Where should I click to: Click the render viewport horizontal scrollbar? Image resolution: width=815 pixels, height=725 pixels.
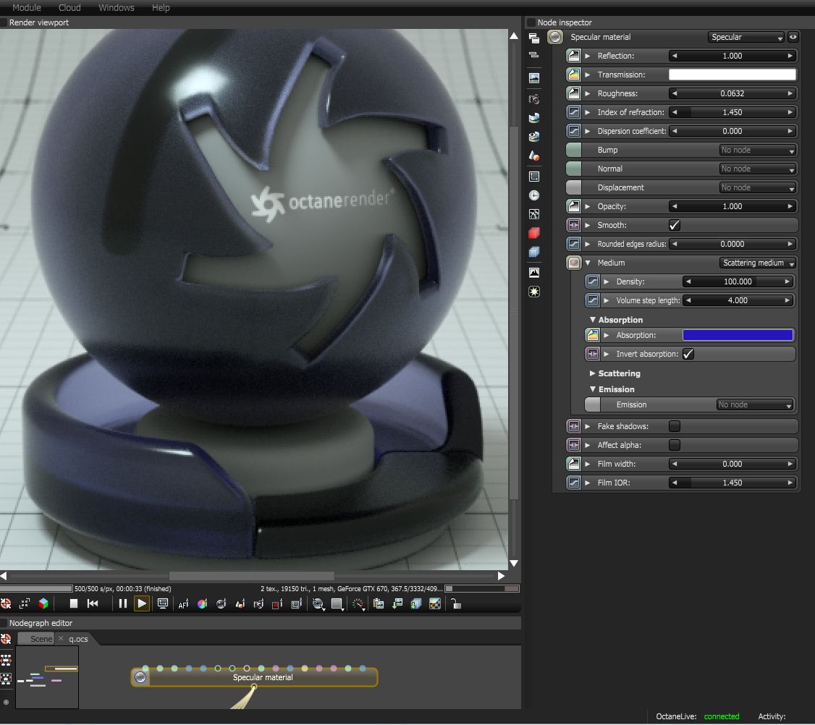click(252, 576)
